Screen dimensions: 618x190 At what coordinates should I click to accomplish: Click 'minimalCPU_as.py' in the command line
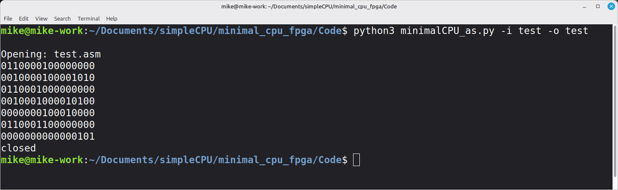click(448, 31)
